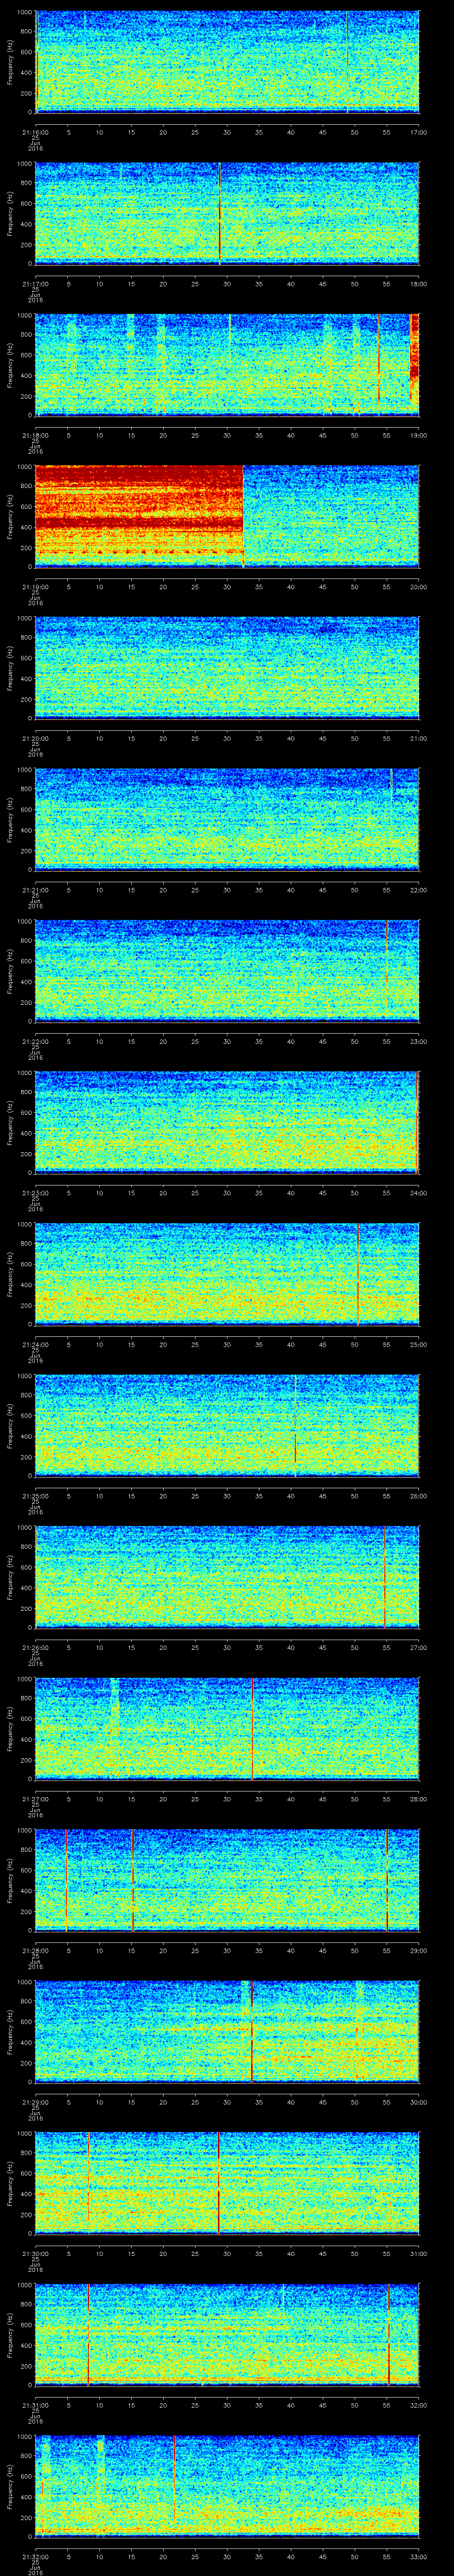Click the 21:16:00 start time label
This screenshot has width=454, height=2576.
coord(35,132)
